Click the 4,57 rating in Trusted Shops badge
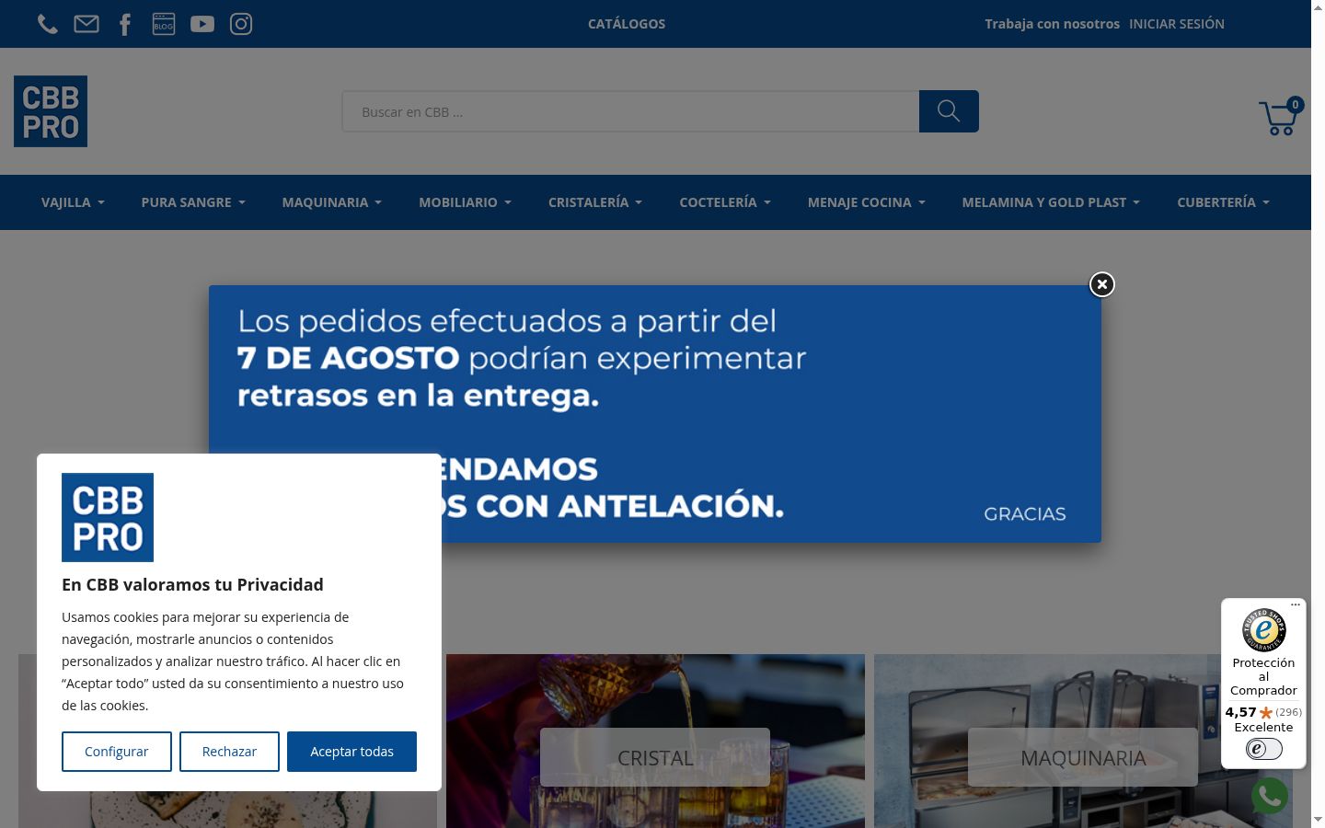This screenshot has width=1325, height=828. coord(1240,712)
